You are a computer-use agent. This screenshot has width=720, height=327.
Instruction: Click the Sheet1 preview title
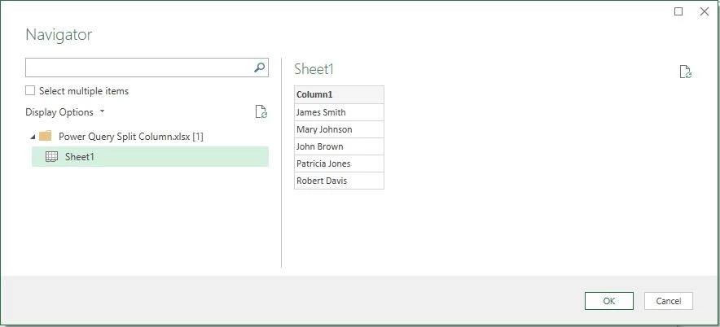(x=314, y=69)
